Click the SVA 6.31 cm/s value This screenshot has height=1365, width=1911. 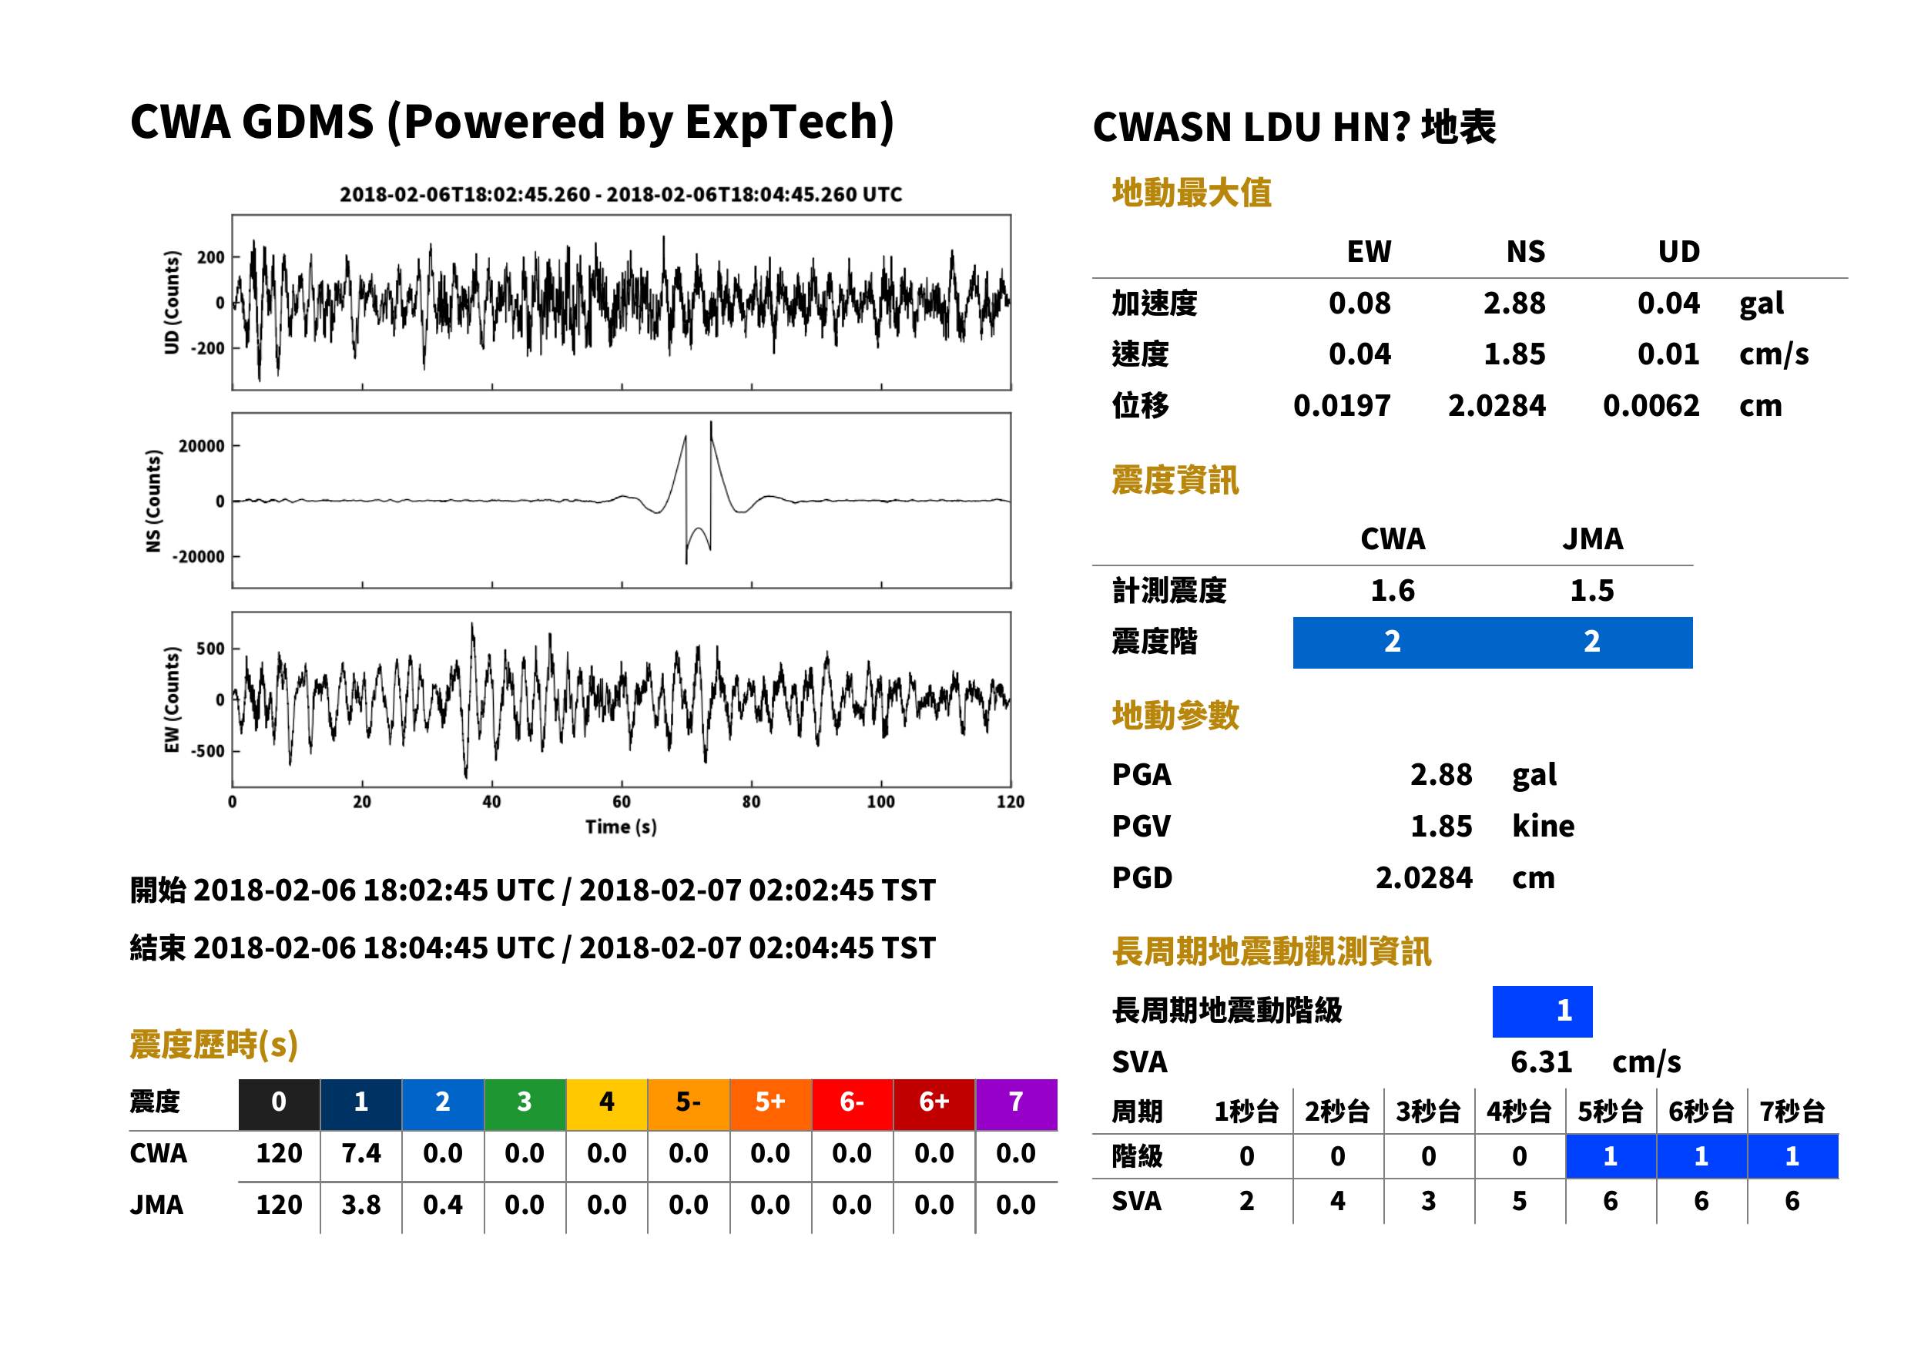[x=1595, y=1061]
